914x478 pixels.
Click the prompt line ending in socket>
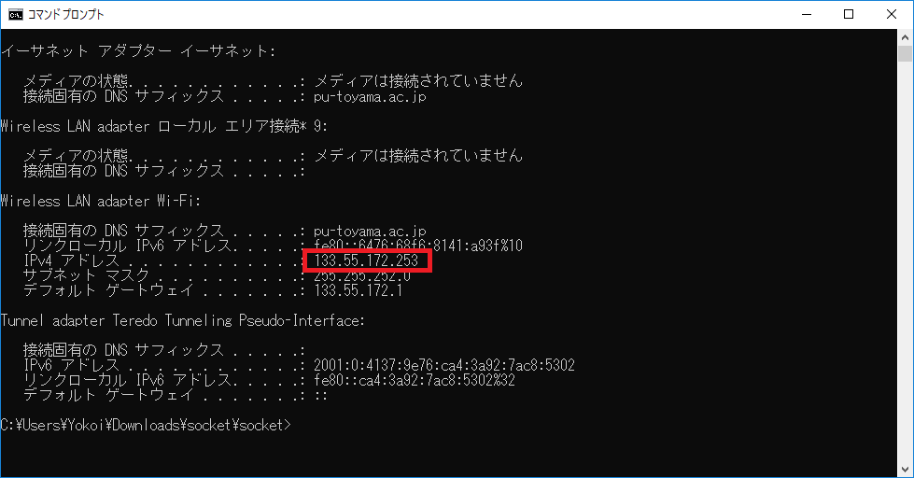(x=146, y=425)
